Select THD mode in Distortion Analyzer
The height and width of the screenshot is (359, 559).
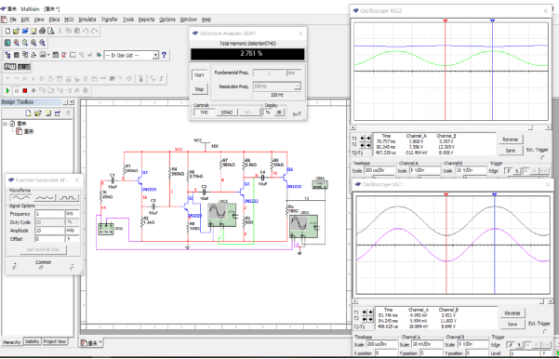pos(204,112)
